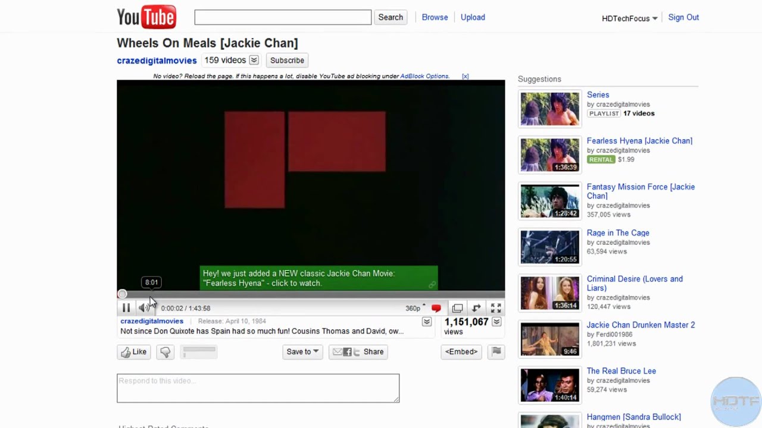The width and height of the screenshot is (762, 428).
Task: Sign Out of the account
Action: [683, 17]
